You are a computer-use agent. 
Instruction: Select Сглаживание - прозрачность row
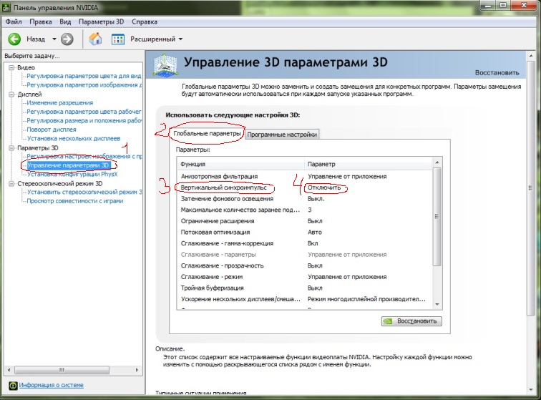click(305, 265)
